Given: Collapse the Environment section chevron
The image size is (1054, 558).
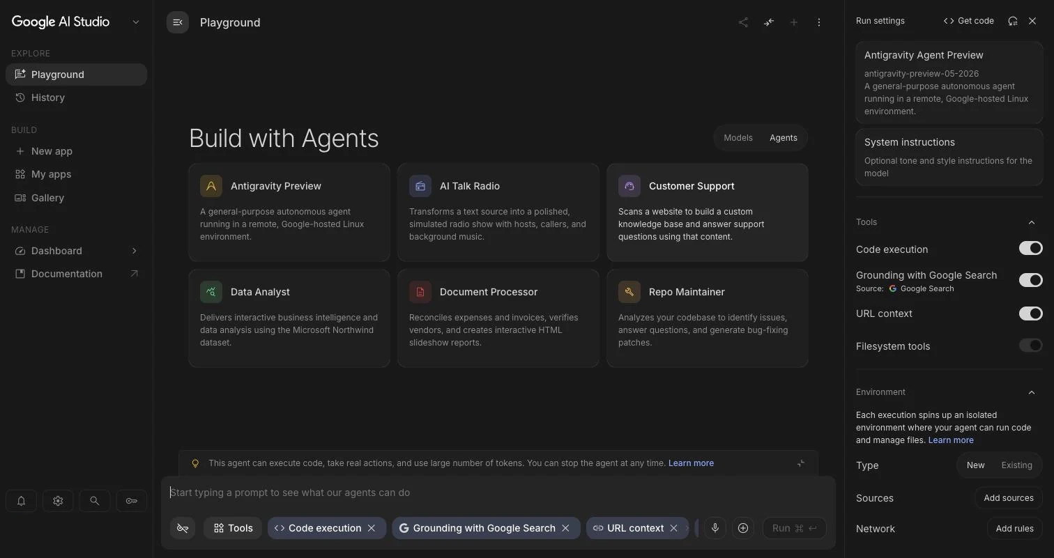Looking at the screenshot, I should click(1032, 392).
